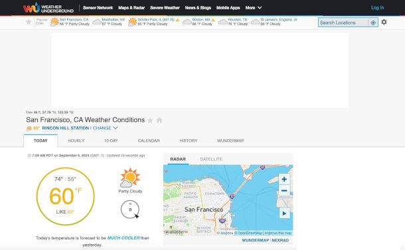Select Schiller Park, IL popular city
Screen dimensions: 405x250
click(x=156, y=20)
